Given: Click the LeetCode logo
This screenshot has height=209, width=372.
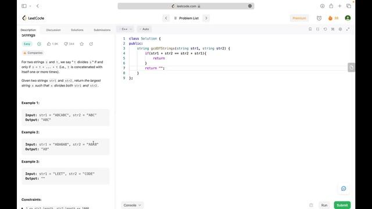Looking at the screenshot, I should 33,18.
